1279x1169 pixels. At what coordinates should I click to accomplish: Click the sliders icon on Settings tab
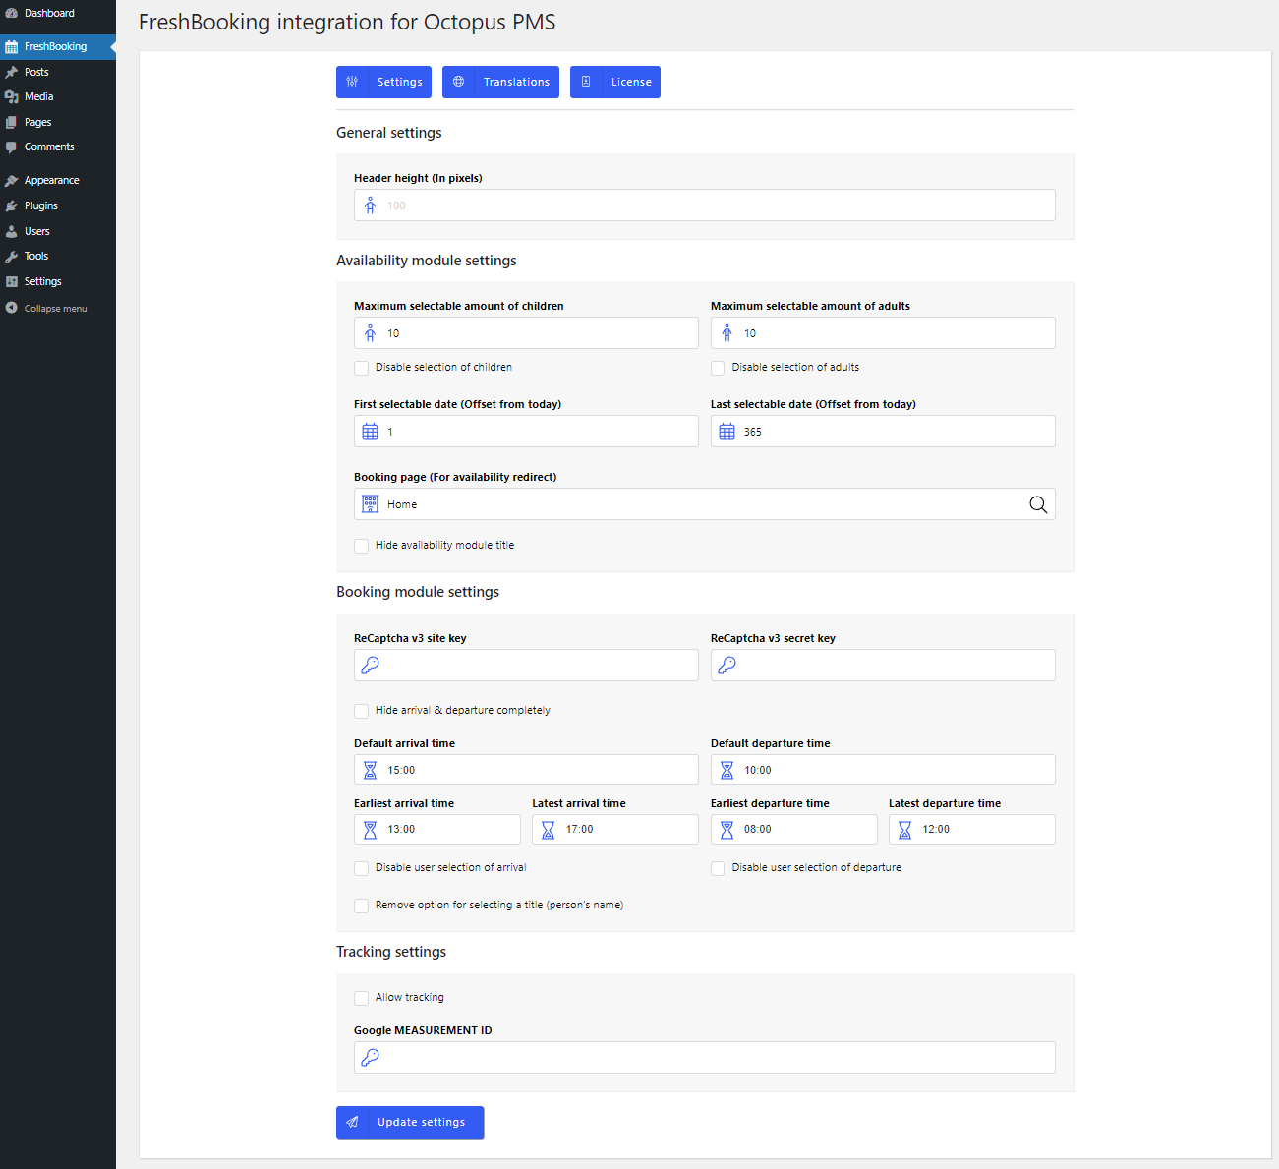point(352,82)
